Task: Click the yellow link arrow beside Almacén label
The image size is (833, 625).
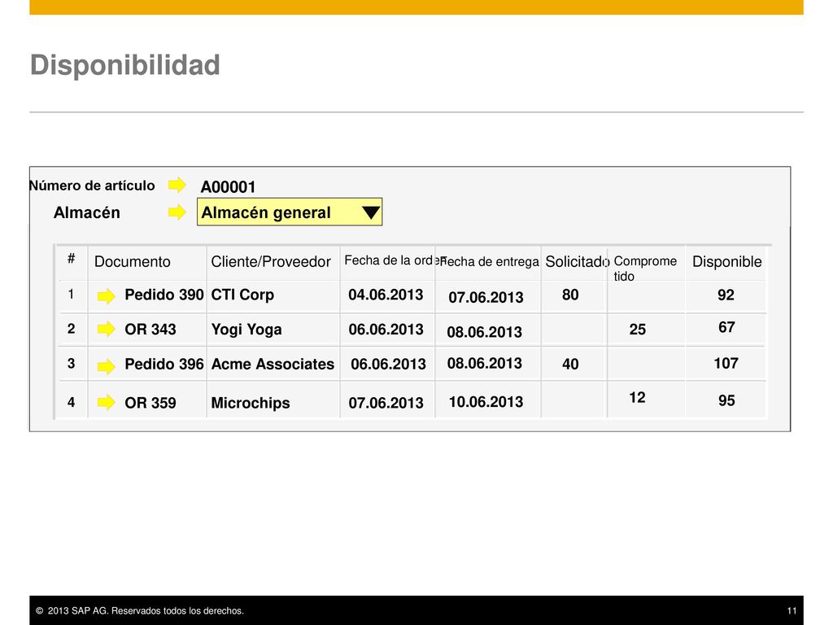Action: pyautogui.click(x=177, y=212)
